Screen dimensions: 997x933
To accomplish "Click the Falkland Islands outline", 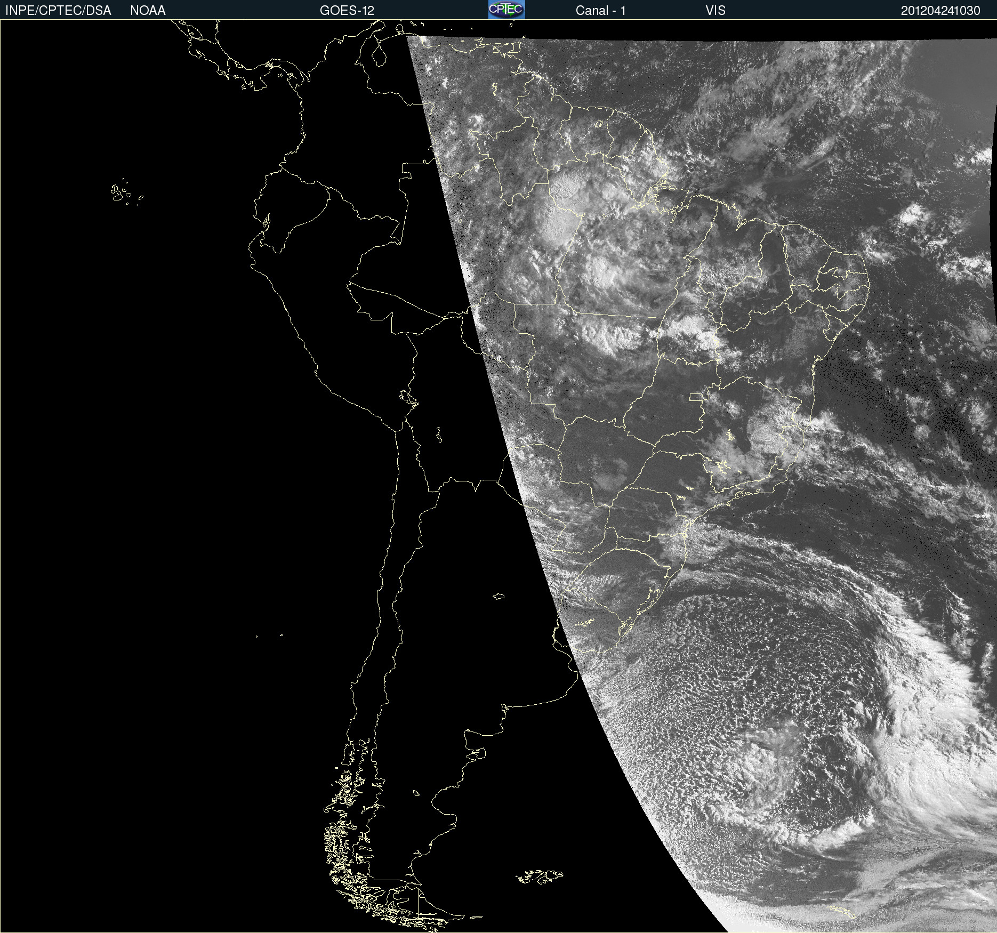I will coord(539,876).
